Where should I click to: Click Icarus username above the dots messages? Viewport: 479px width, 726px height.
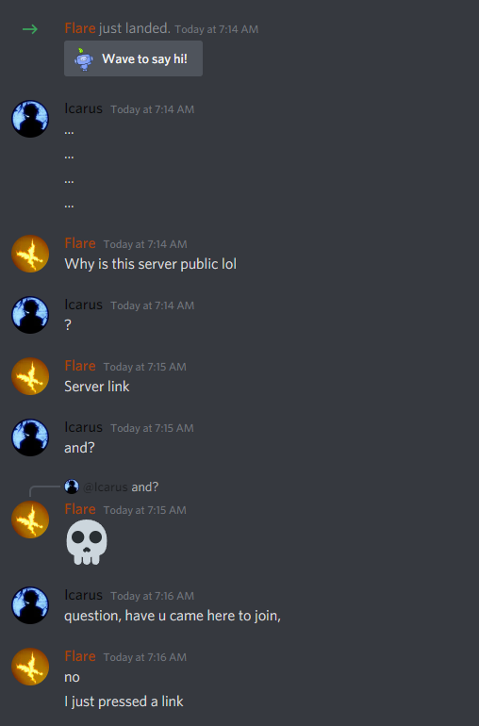(83, 108)
